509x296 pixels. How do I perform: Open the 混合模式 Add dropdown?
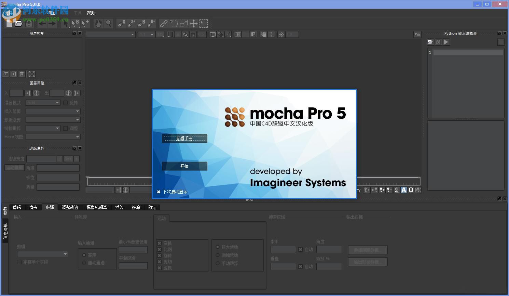point(42,102)
